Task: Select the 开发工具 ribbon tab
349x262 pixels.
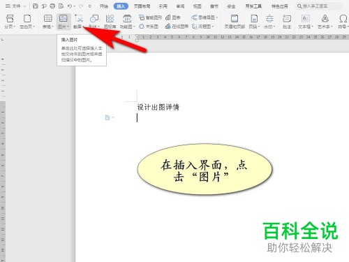Action: (253, 6)
